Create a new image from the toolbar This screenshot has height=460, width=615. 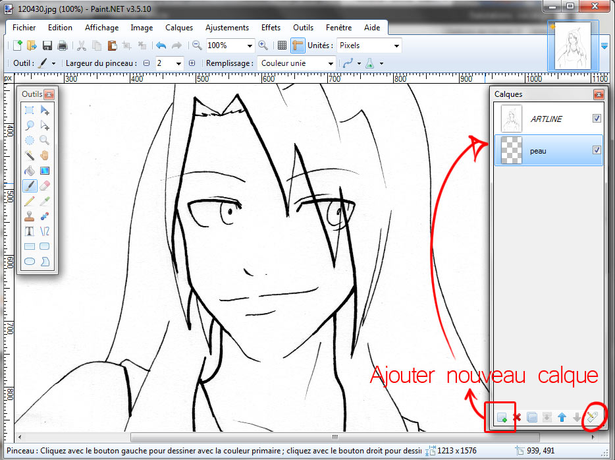(18, 45)
